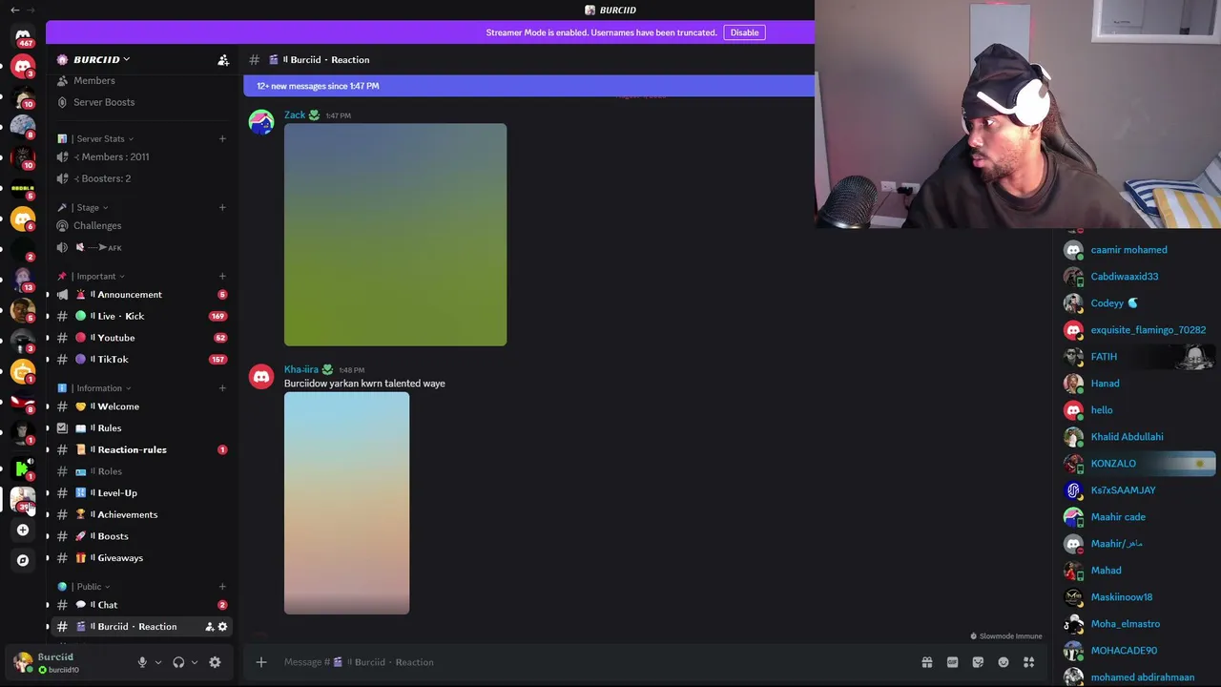Create channel in Public category
The height and width of the screenshot is (687, 1221).
[222, 586]
